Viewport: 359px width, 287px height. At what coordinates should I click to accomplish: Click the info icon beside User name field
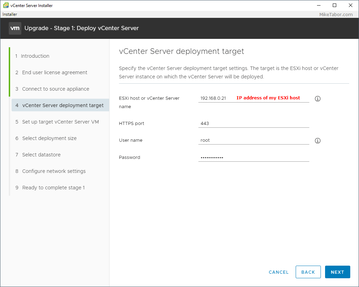click(318, 141)
